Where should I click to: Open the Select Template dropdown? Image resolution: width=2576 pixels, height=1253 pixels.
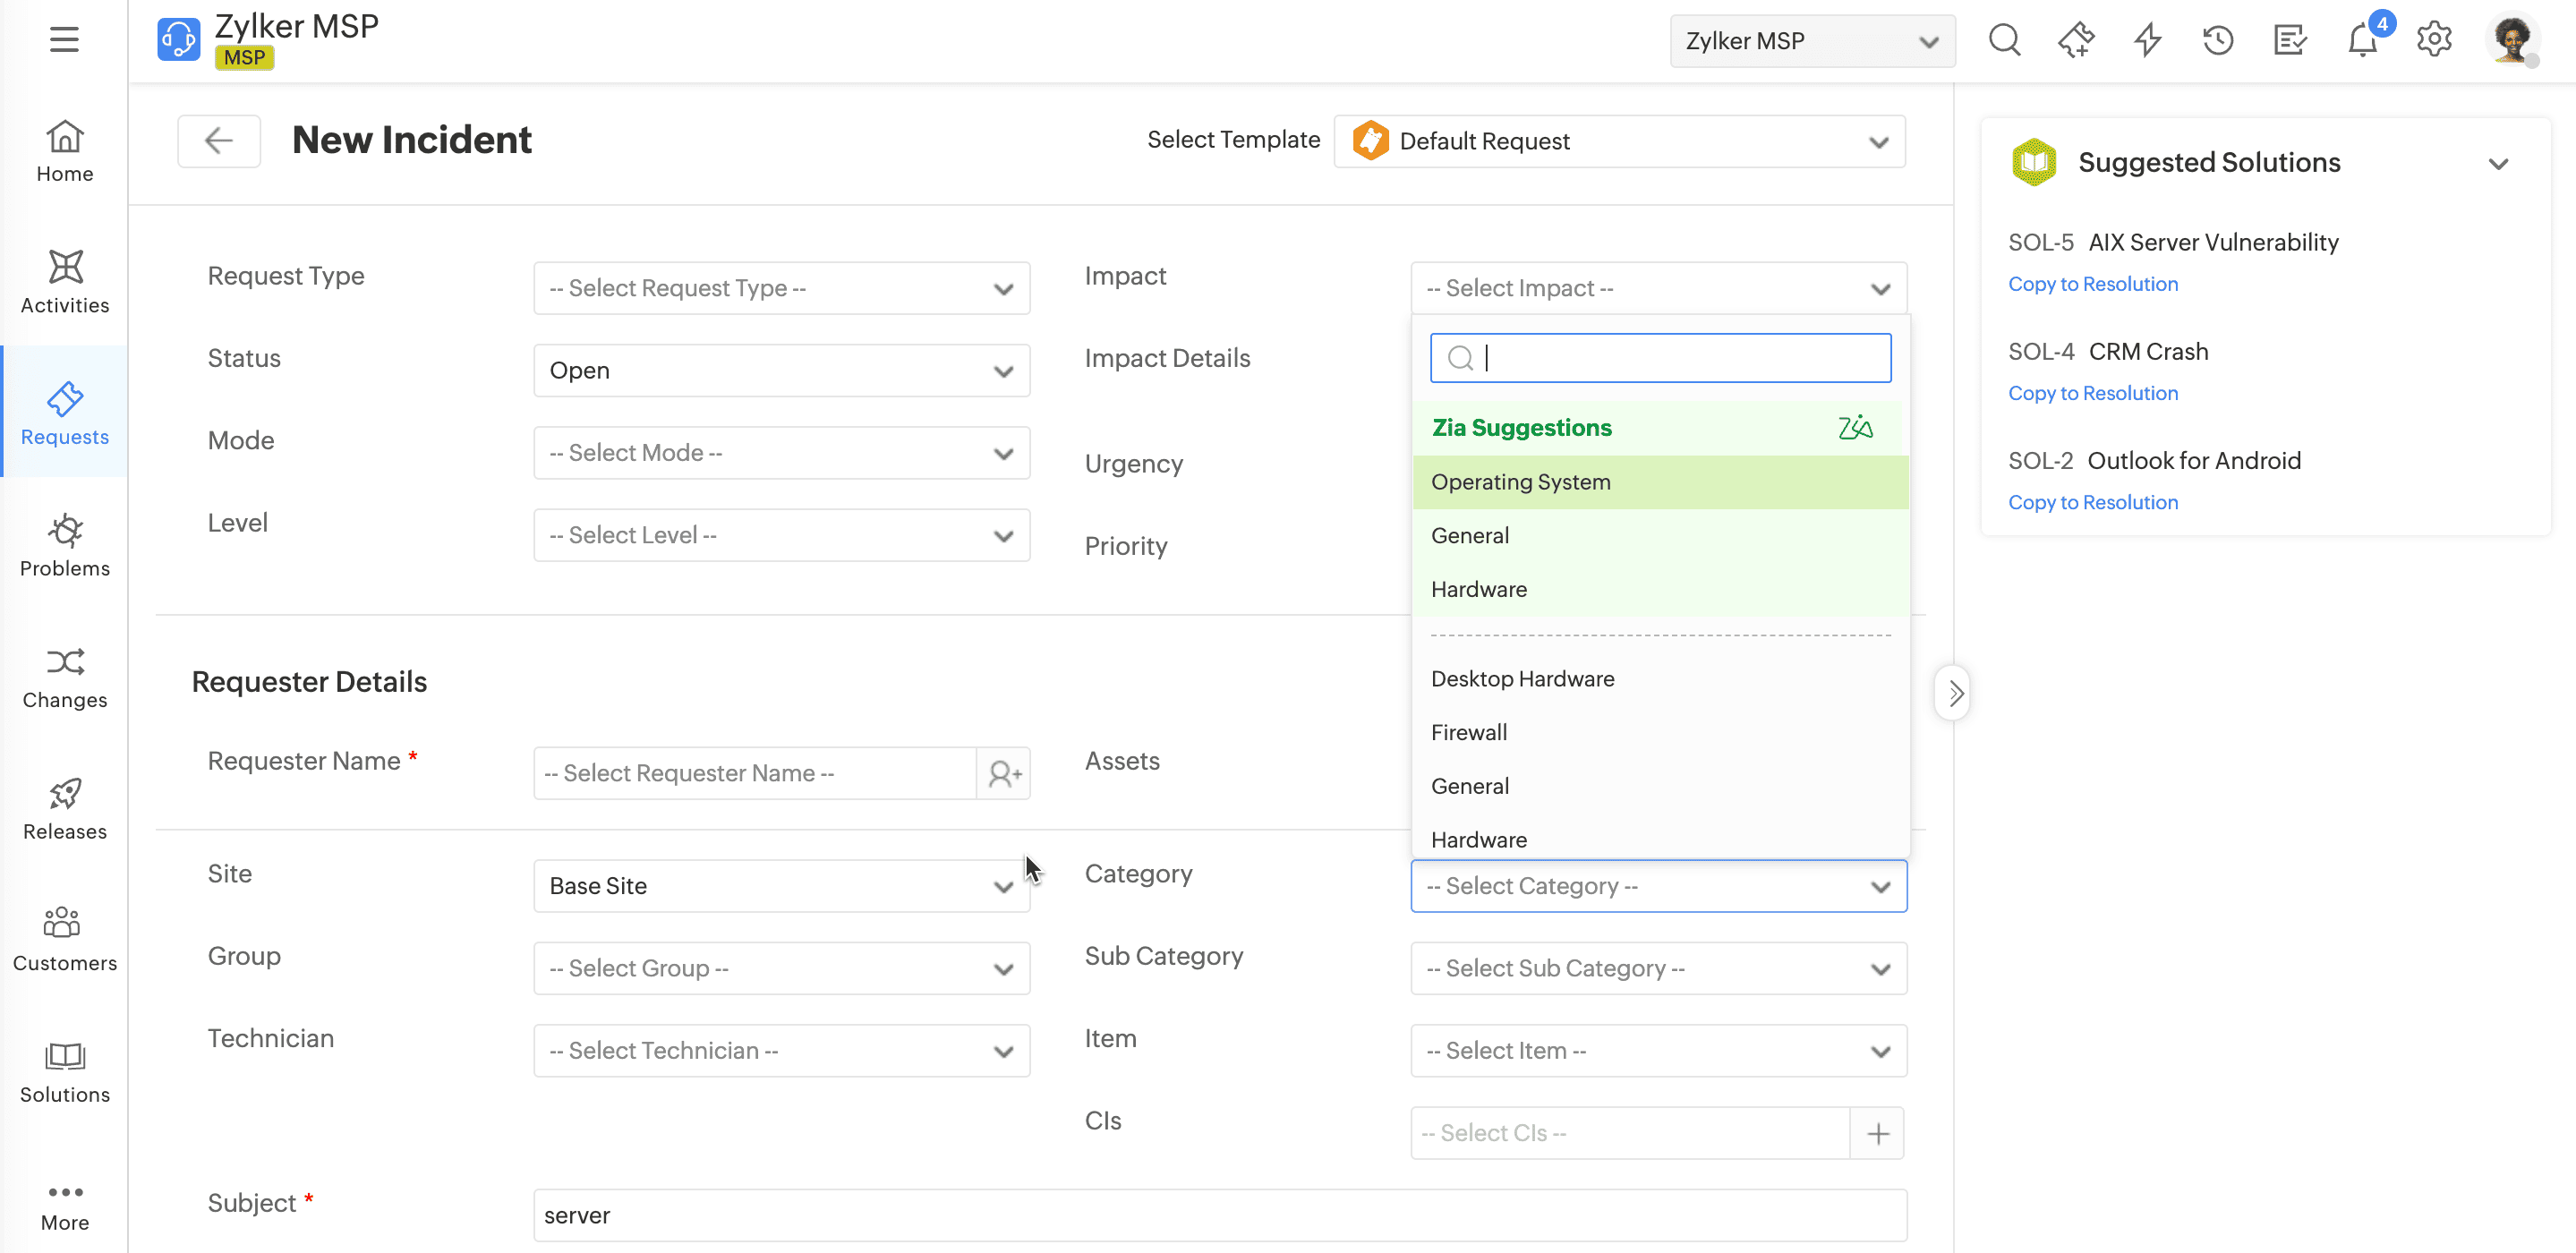[x=1619, y=141]
